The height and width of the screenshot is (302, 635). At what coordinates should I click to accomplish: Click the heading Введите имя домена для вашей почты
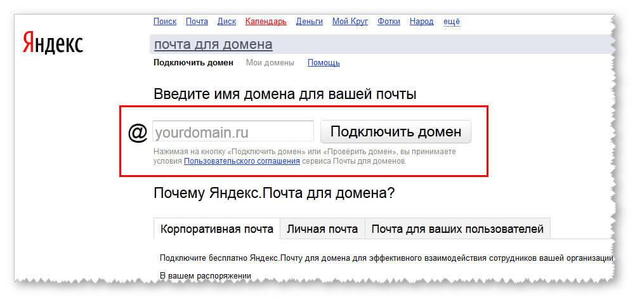click(285, 95)
